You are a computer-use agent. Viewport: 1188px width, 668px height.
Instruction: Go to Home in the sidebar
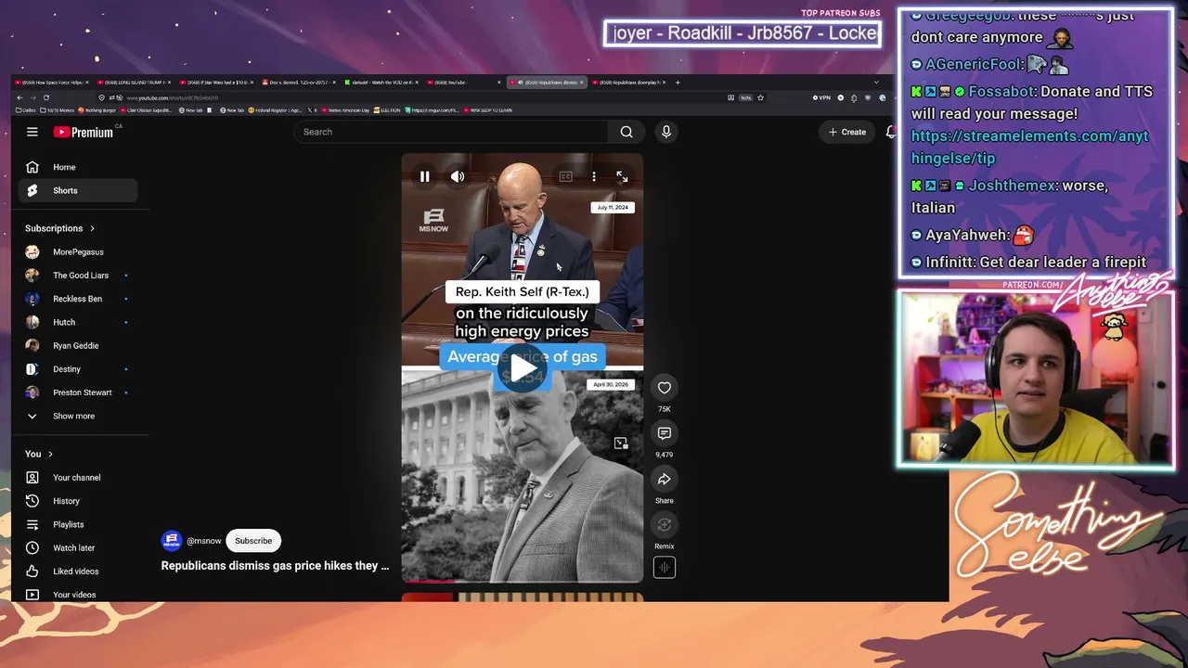78,167
